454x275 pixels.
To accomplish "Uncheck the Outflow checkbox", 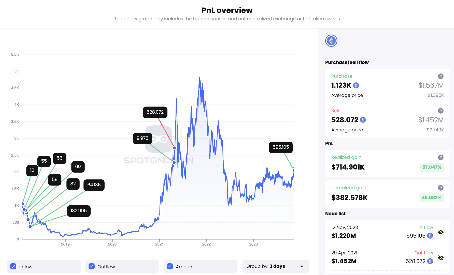I will point(91,266).
